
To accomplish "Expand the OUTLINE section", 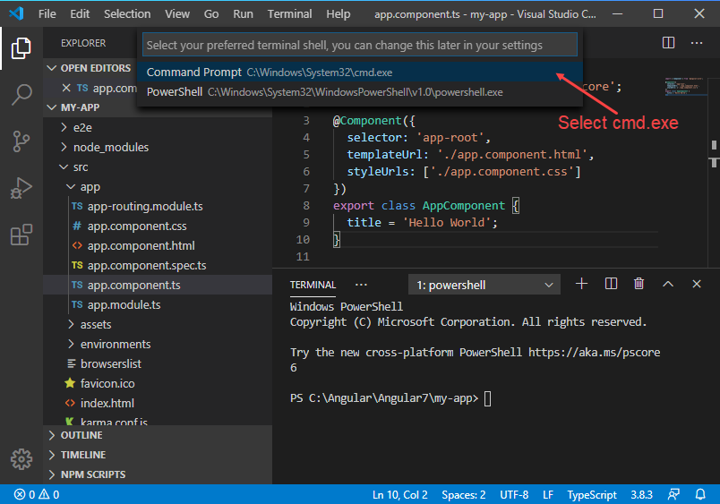I will (x=81, y=435).
